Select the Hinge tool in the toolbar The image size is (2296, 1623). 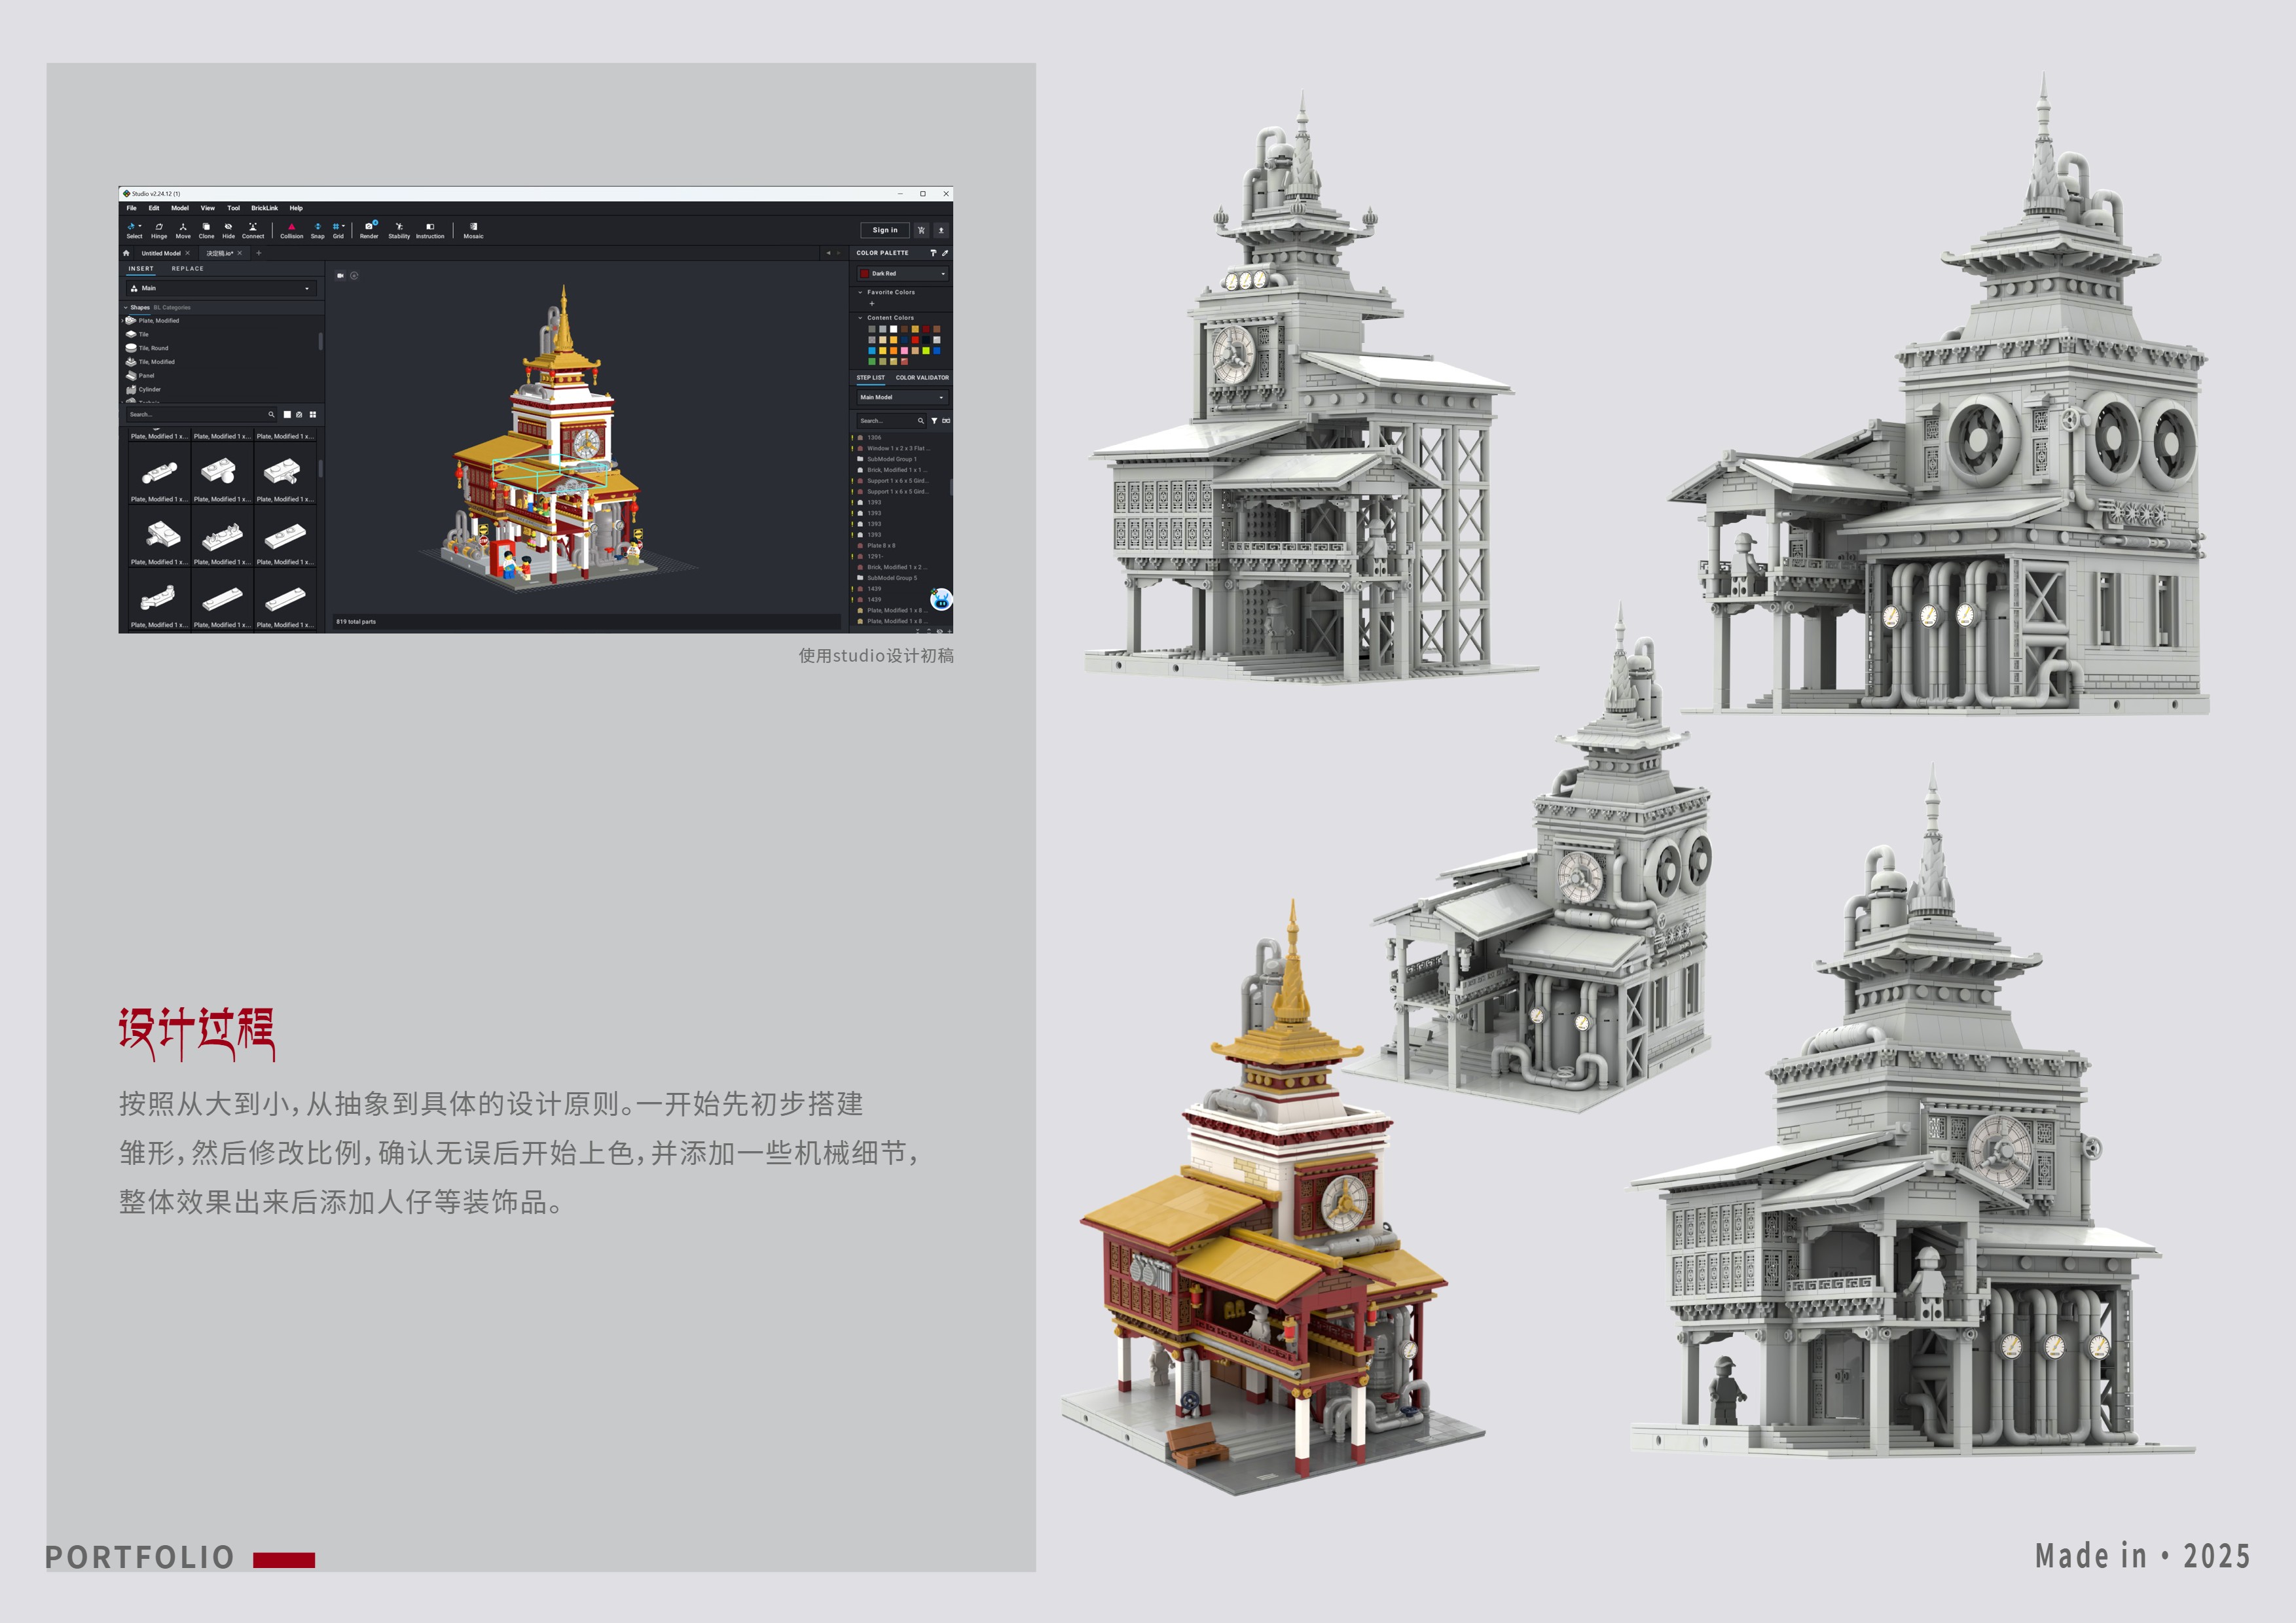(160, 229)
